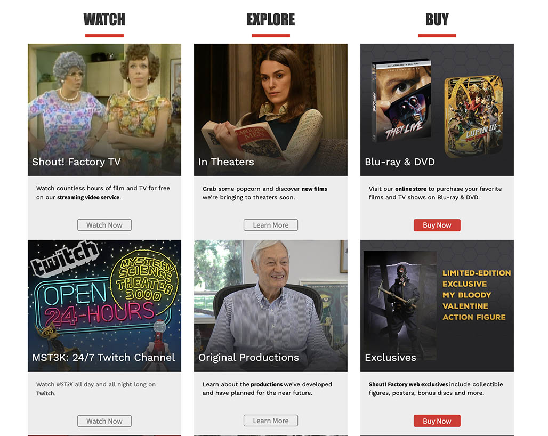
Task: Click Watch Now under MST3K Twitch Channel
Action: pyautogui.click(x=104, y=421)
